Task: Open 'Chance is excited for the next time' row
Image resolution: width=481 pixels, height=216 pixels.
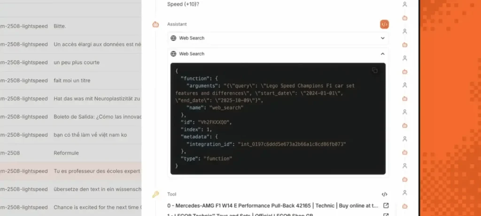Action: (x=96, y=208)
